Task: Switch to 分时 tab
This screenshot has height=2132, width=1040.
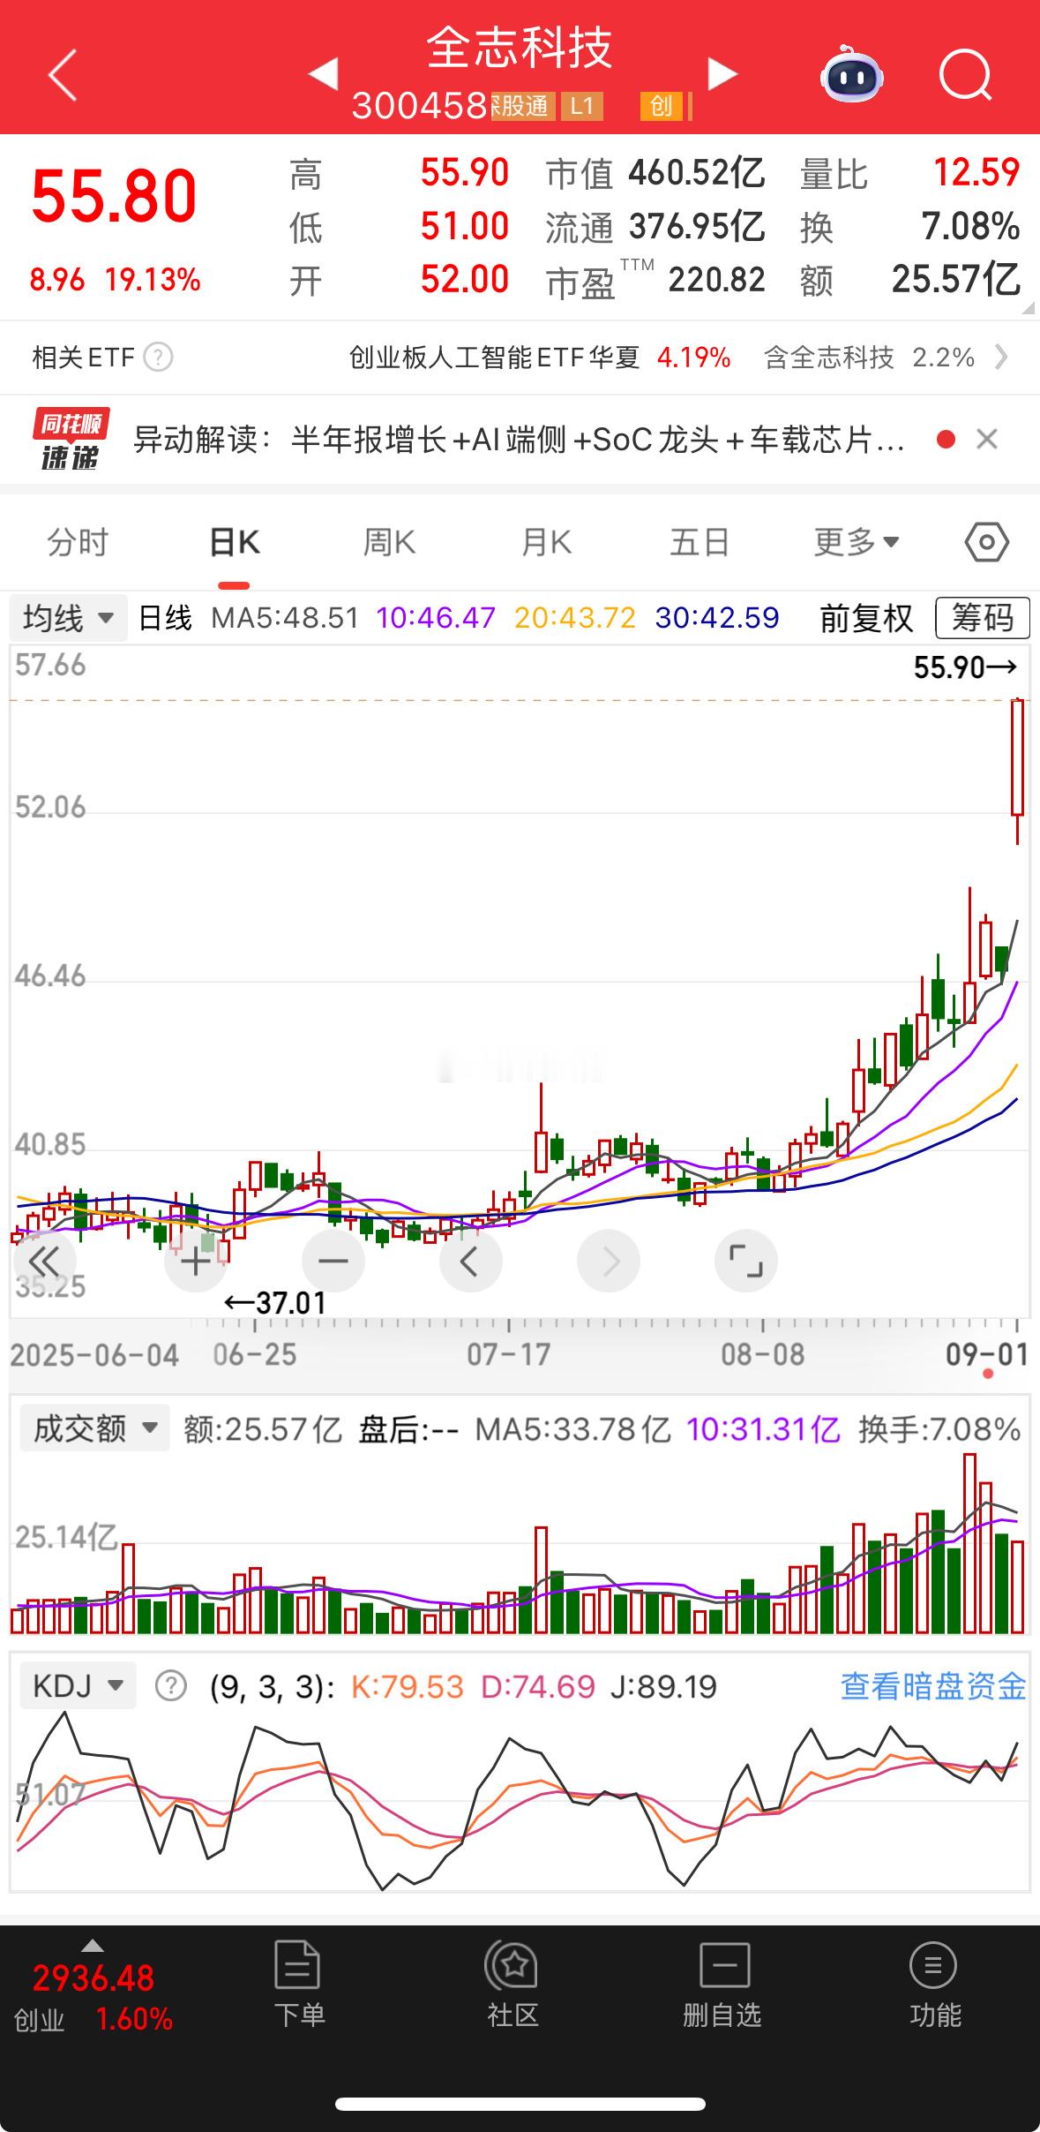Action: point(78,542)
